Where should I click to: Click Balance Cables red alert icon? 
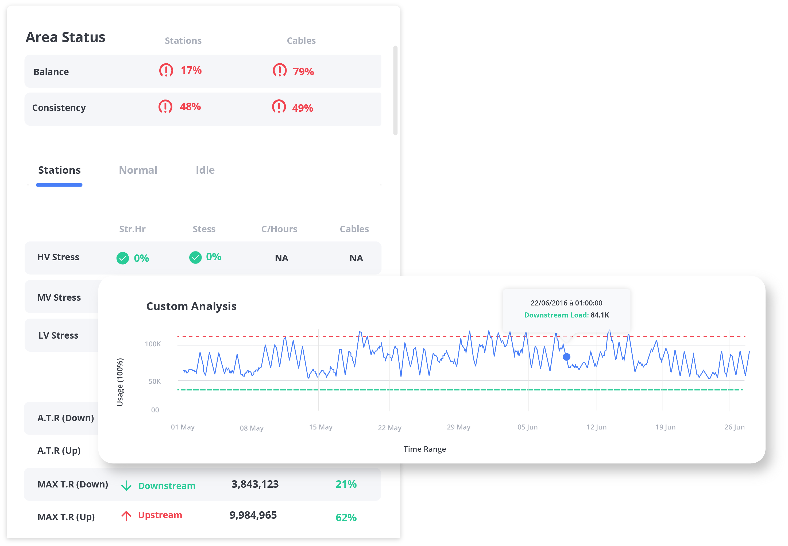click(280, 71)
